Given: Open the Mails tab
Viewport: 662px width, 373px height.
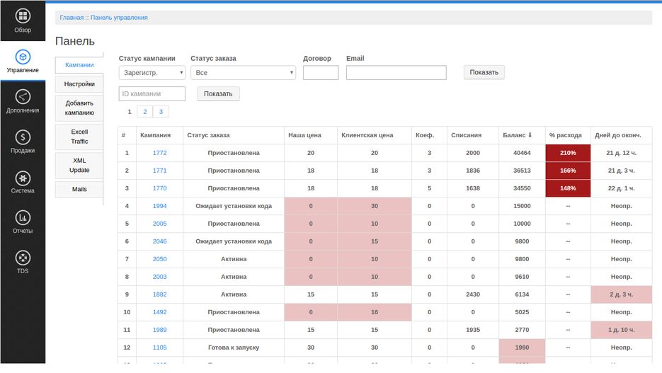Looking at the screenshot, I should (x=79, y=189).
